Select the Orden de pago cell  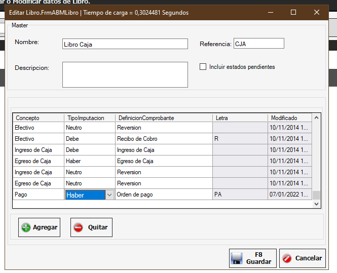pos(163,194)
